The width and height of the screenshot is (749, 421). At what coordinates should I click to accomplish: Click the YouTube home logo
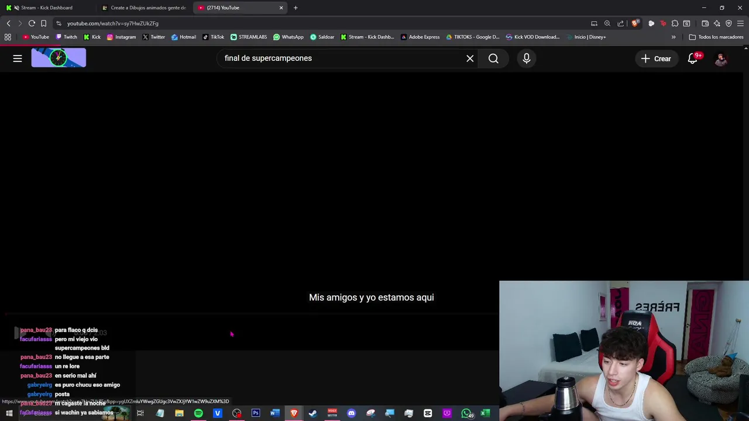59,58
